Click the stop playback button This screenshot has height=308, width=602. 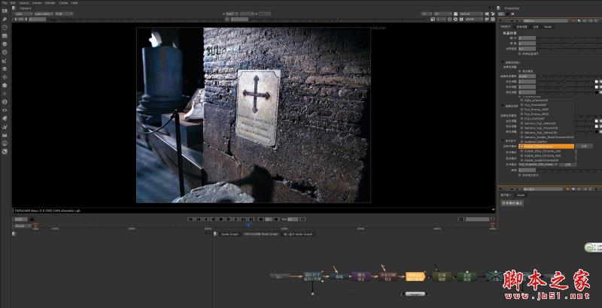pyautogui.click(x=220, y=219)
